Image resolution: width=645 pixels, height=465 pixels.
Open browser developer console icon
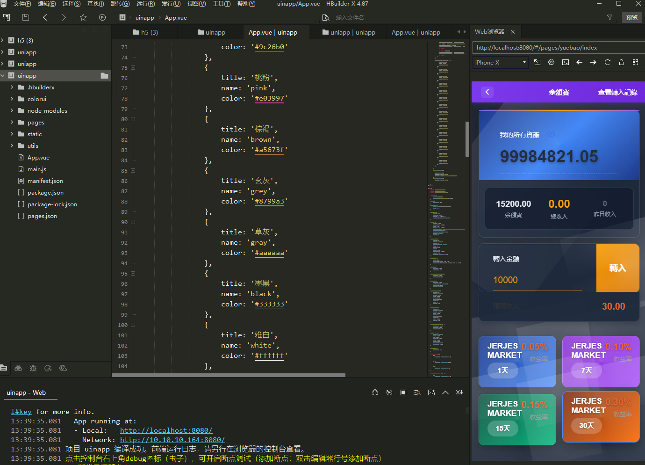(566, 62)
